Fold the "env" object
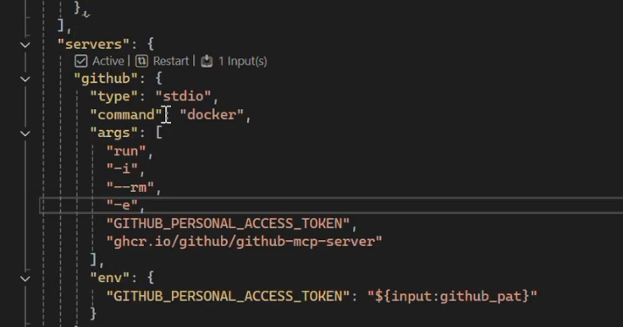 click(25, 279)
